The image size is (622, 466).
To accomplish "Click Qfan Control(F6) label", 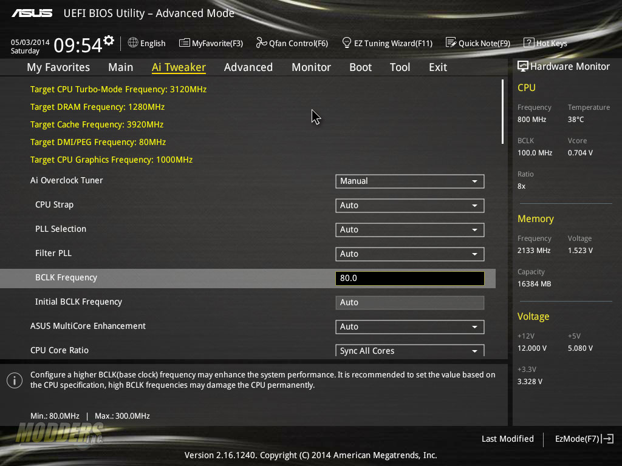I will click(298, 43).
